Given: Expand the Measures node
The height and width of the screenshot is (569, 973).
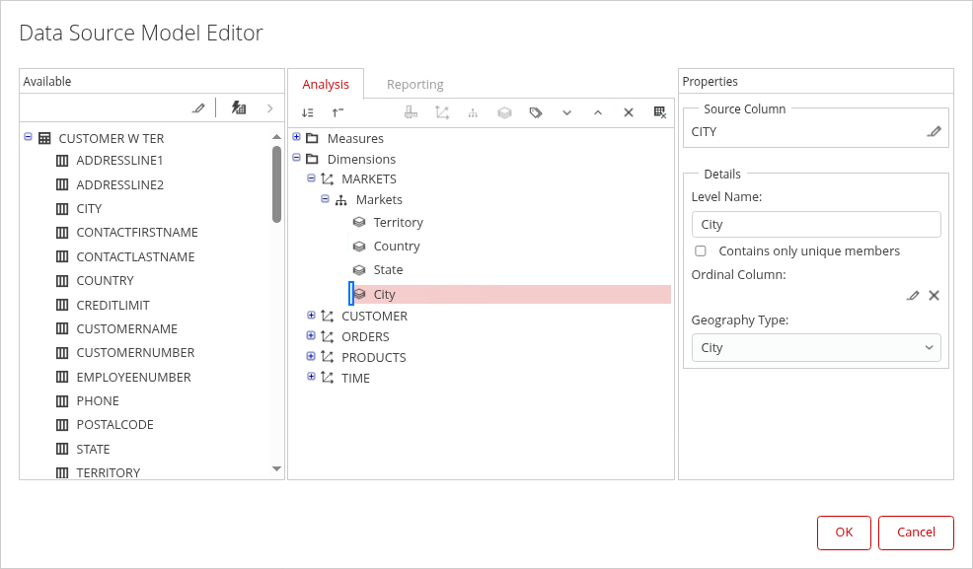Looking at the screenshot, I should [x=297, y=137].
